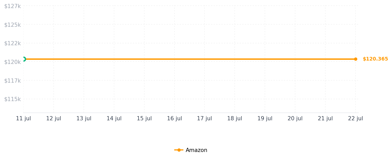The height and width of the screenshot is (159, 392).
Task: Click the 18 jul axis label
Action: coord(235,118)
